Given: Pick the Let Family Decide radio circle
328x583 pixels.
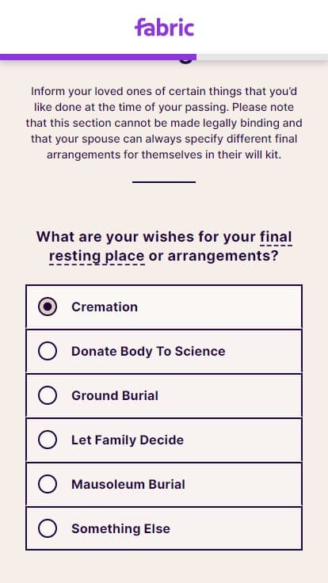Looking at the screenshot, I should coord(48,440).
